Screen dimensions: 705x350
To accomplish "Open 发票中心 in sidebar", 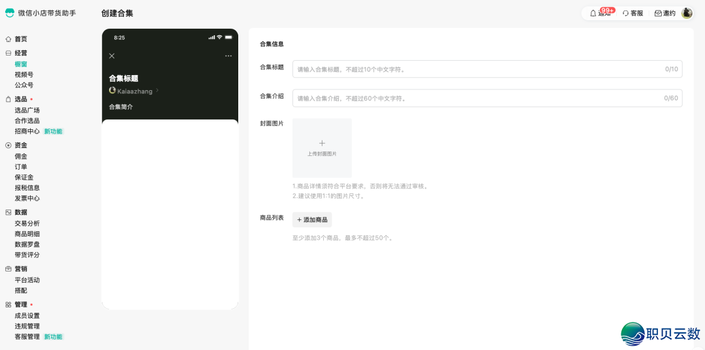I will pos(27,199).
